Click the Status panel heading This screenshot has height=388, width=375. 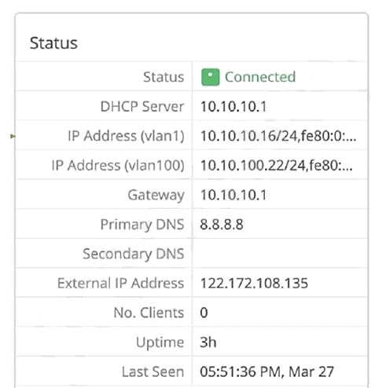click(x=53, y=43)
